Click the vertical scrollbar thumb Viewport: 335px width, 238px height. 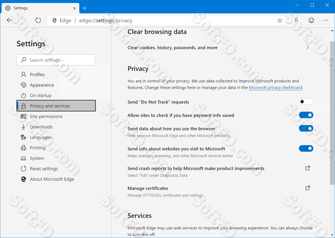pos(332,112)
